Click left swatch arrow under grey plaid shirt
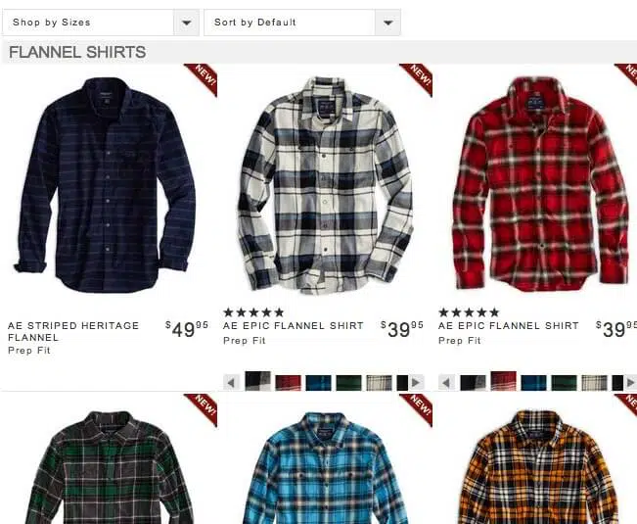This screenshot has width=637, height=524. click(x=231, y=383)
